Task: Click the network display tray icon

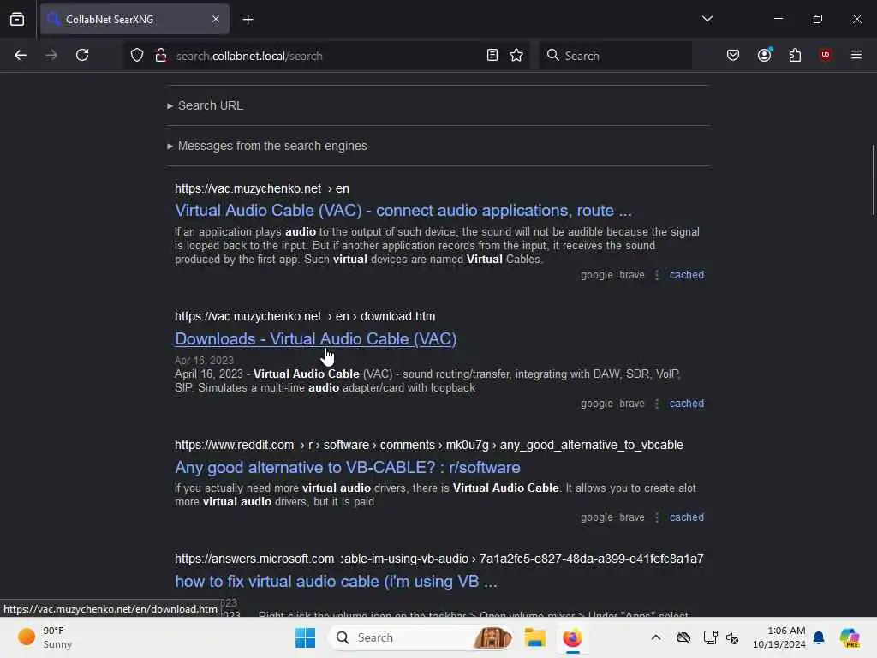Action: click(710, 637)
